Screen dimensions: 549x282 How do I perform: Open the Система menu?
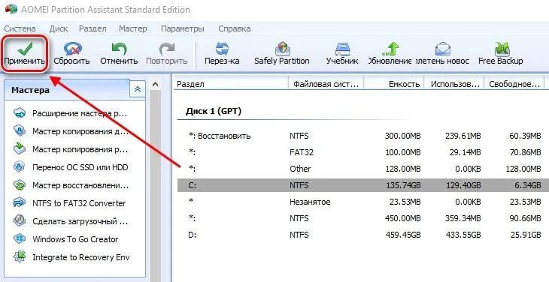pyautogui.click(x=20, y=28)
